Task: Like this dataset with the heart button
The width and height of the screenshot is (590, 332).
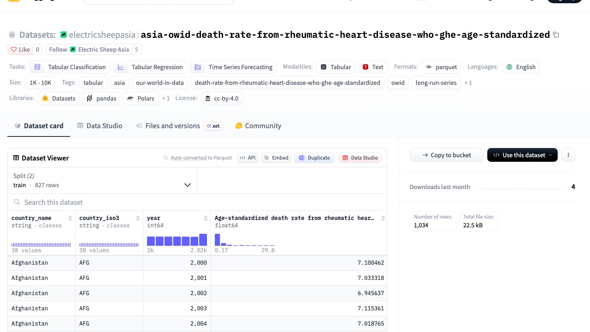Action: coord(20,49)
